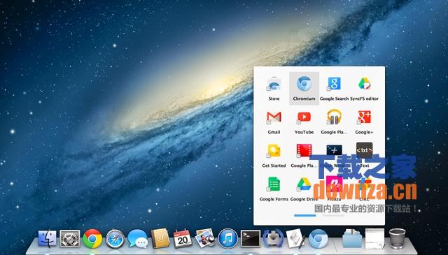Launch iTunes from the Dock

(x=228, y=238)
